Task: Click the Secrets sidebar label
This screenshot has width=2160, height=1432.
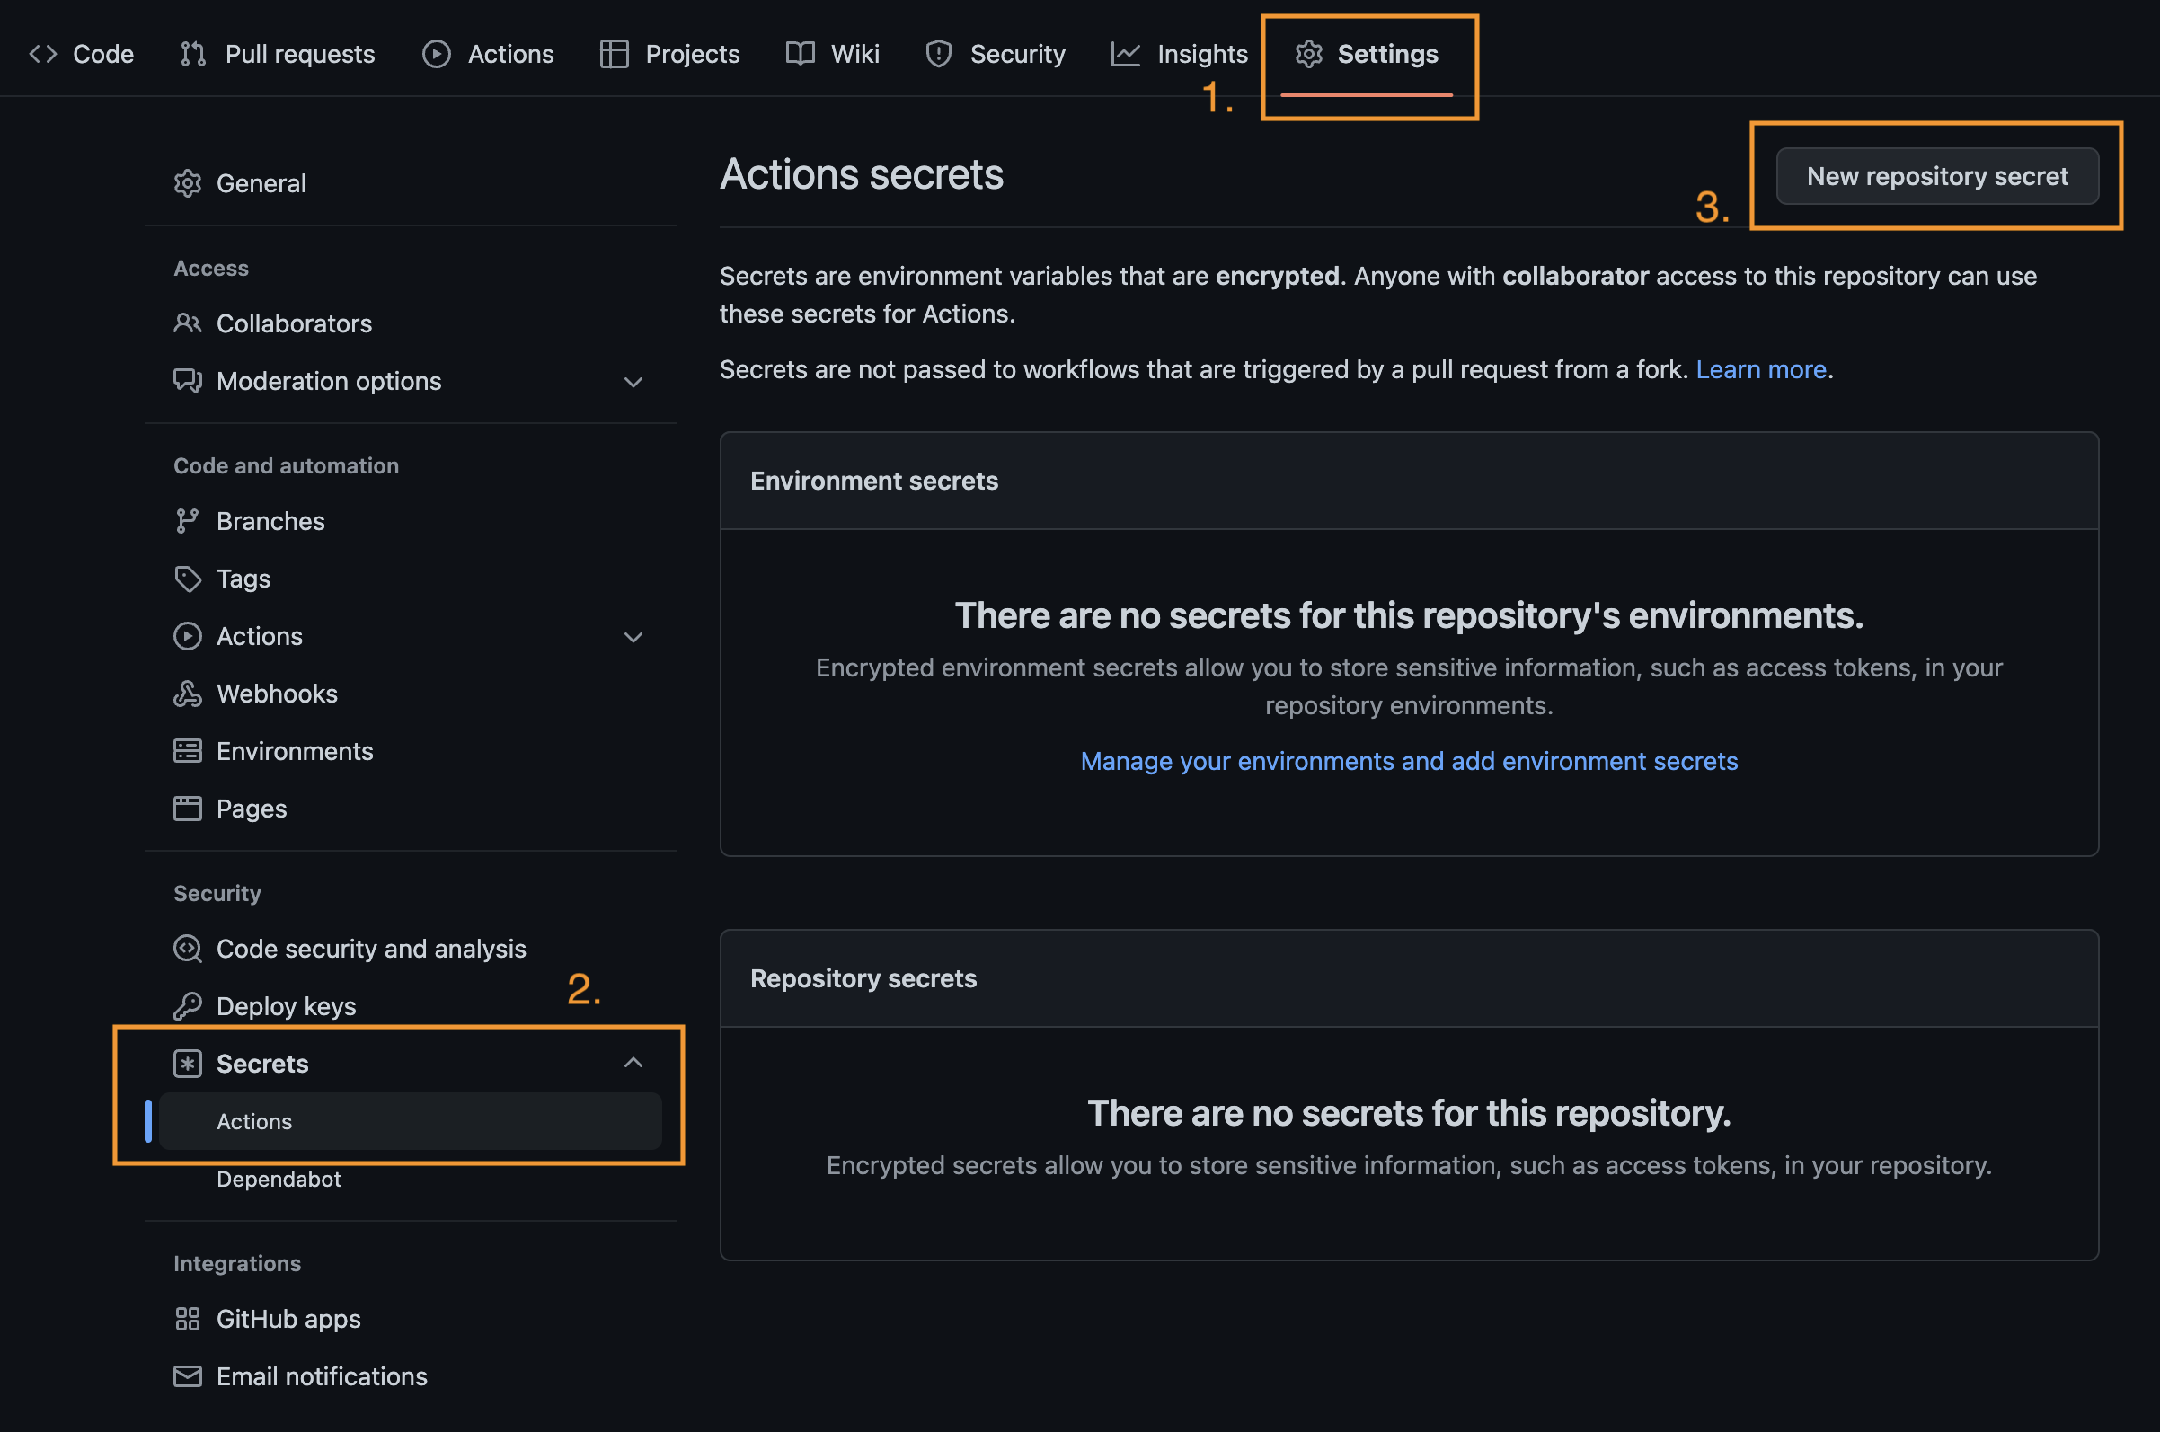Action: (x=262, y=1063)
